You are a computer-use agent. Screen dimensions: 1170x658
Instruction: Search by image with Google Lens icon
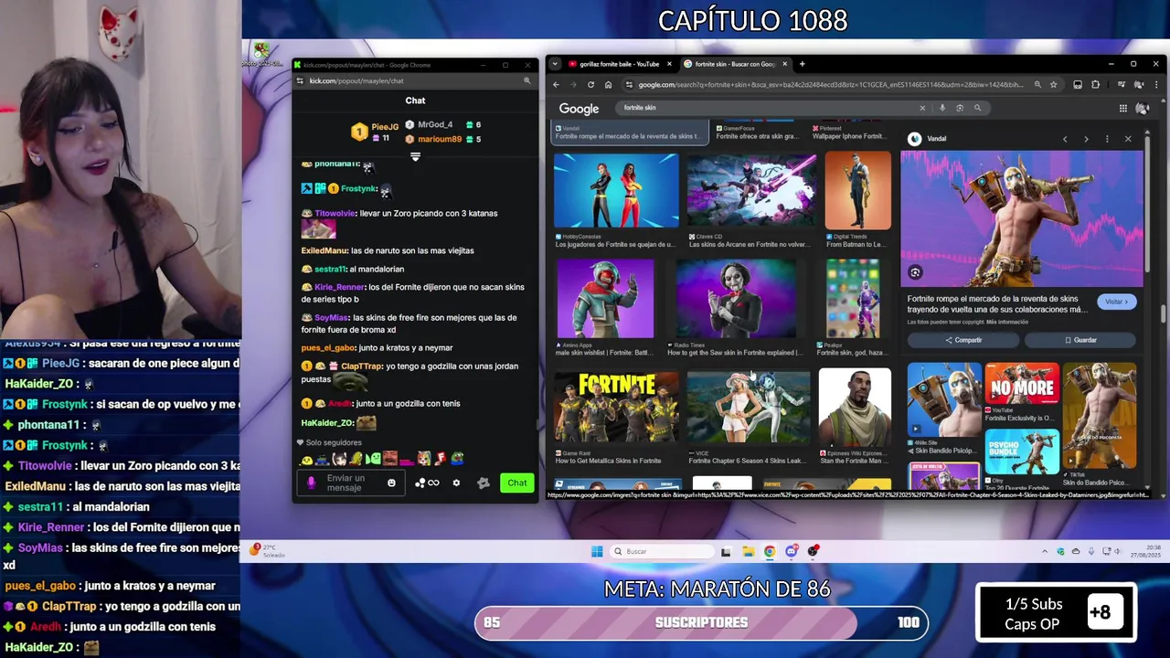(960, 108)
